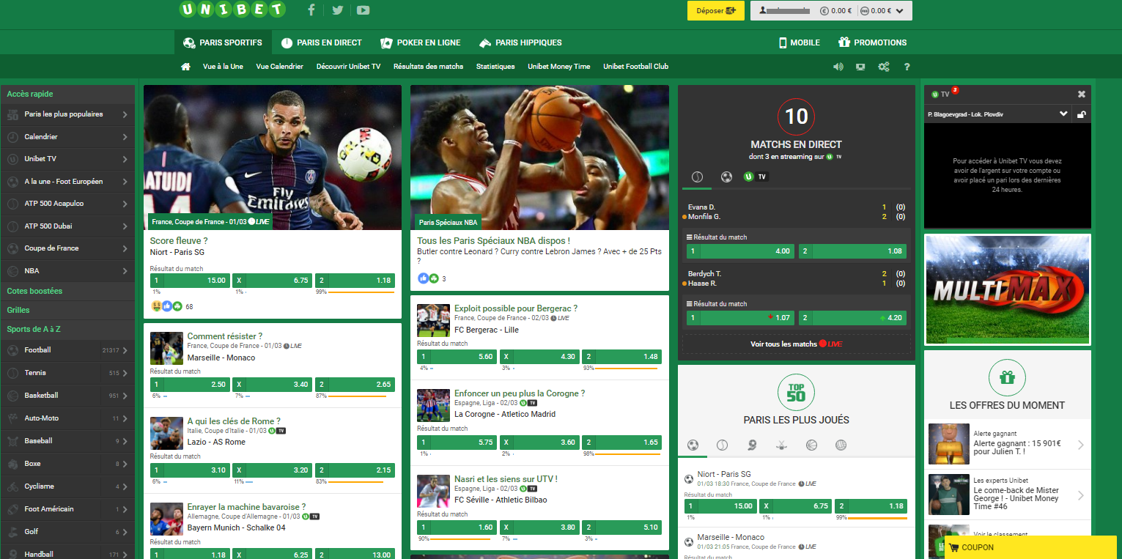Open the Statistiques link
The width and height of the screenshot is (1122, 559).
click(x=495, y=67)
